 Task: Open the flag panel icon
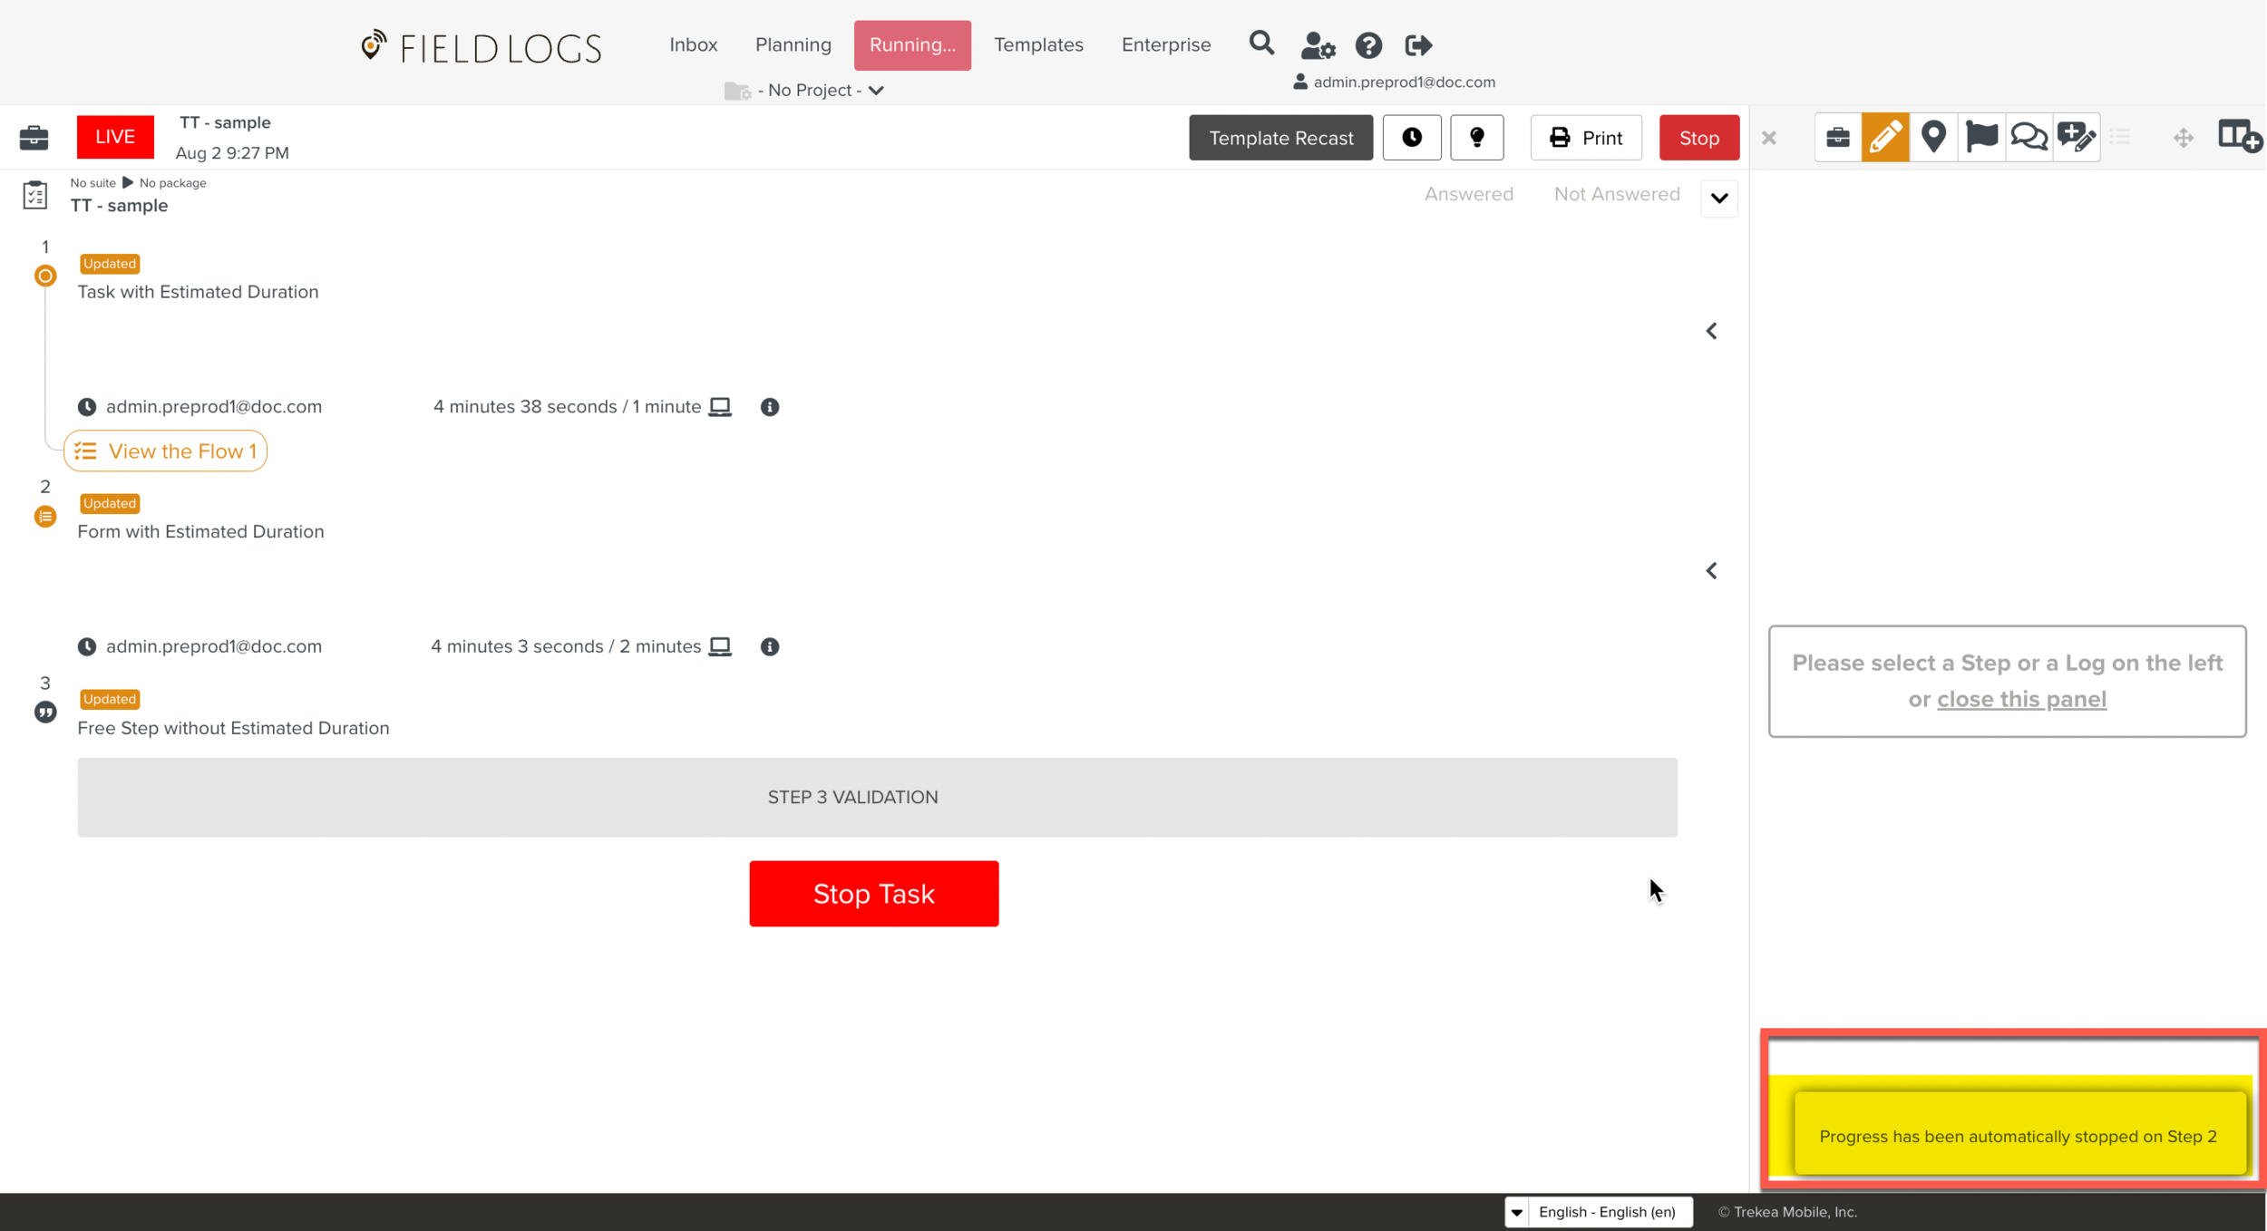[1981, 137]
